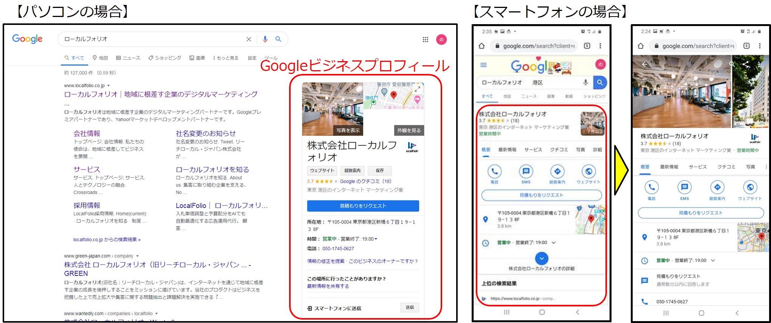This screenshot has height=323, width=771.
Task: Click 送信 button in desktop panel
Action: click(410, 308)
